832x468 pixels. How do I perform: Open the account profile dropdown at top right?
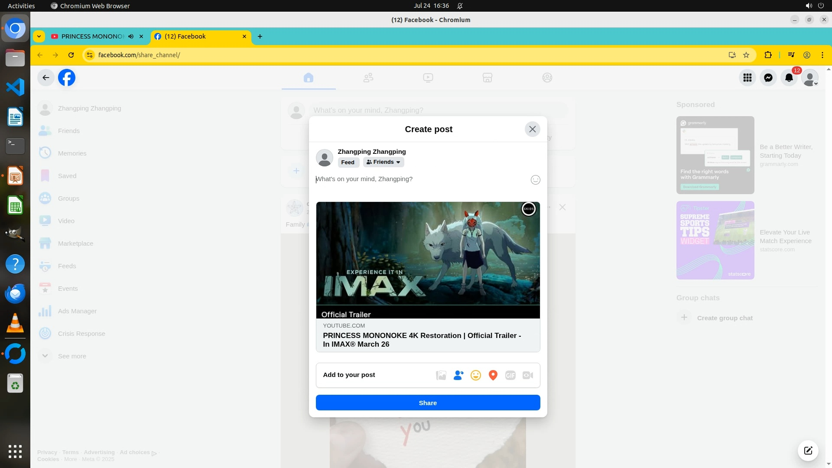[x=810, y=78]
